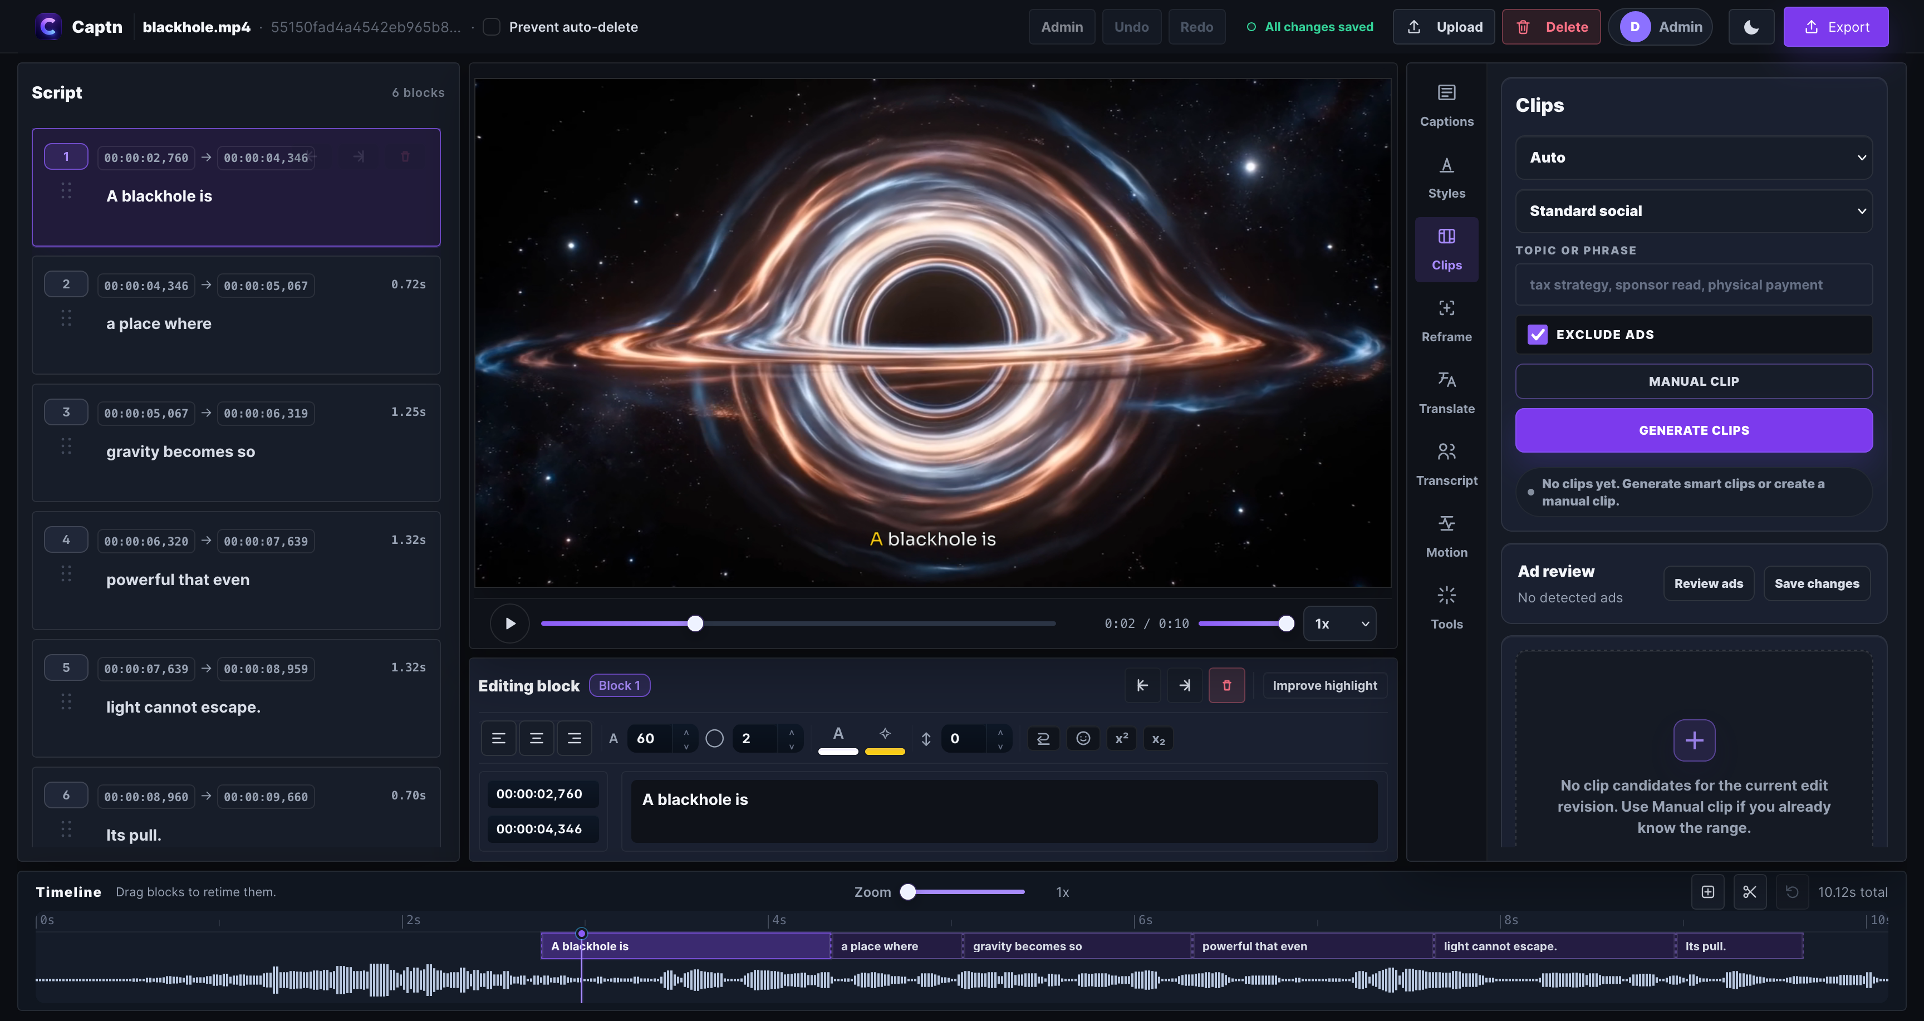Click the Admin button in top bar
The image size is (1924, 1021).
point(1061,27)
